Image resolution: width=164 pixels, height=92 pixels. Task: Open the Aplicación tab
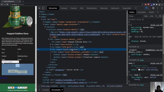coord(115,8)
